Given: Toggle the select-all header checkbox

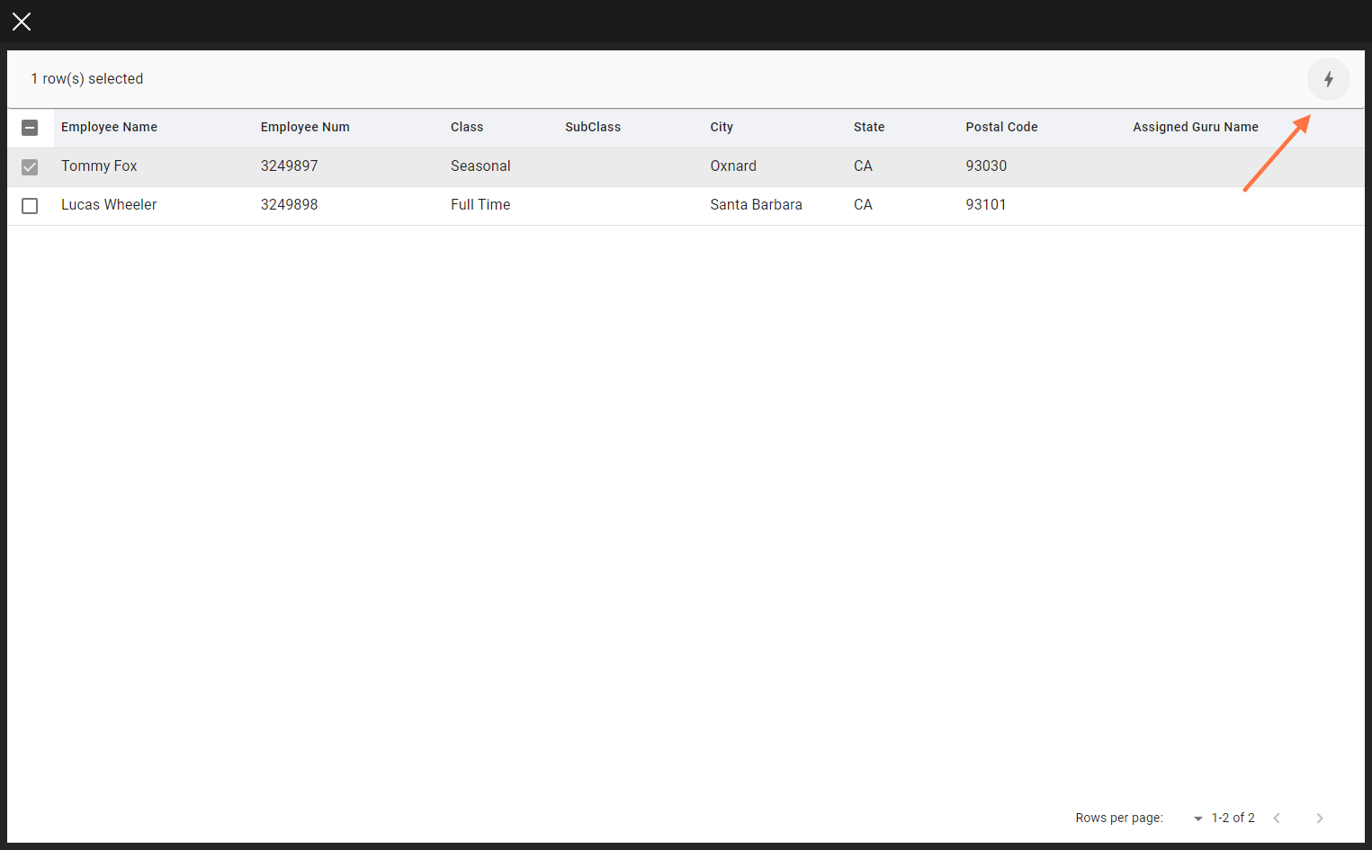Looking at the screenshot, I should (x=30, y=128).
